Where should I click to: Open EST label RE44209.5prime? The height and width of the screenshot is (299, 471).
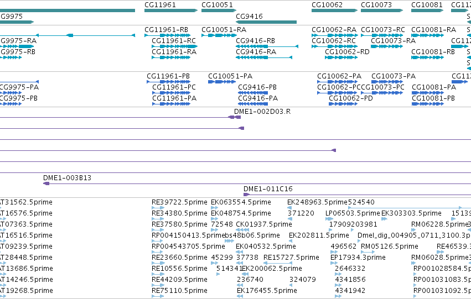click(179, 280)
